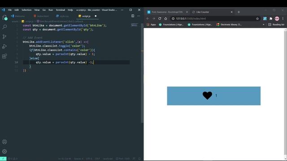Click the editor minimap preview
Viewport: 287px width, 161px height.
coord(135,25)
